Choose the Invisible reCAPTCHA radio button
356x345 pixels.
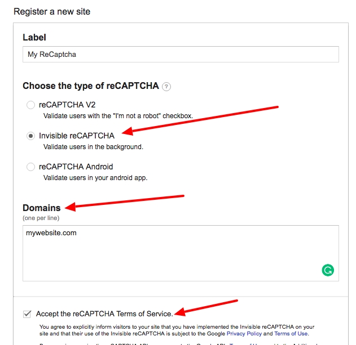(x=30, y=136)
